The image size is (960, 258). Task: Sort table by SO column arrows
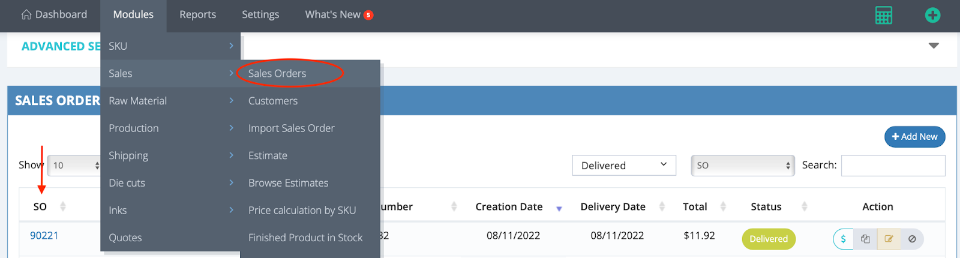[x=63, y=206]
